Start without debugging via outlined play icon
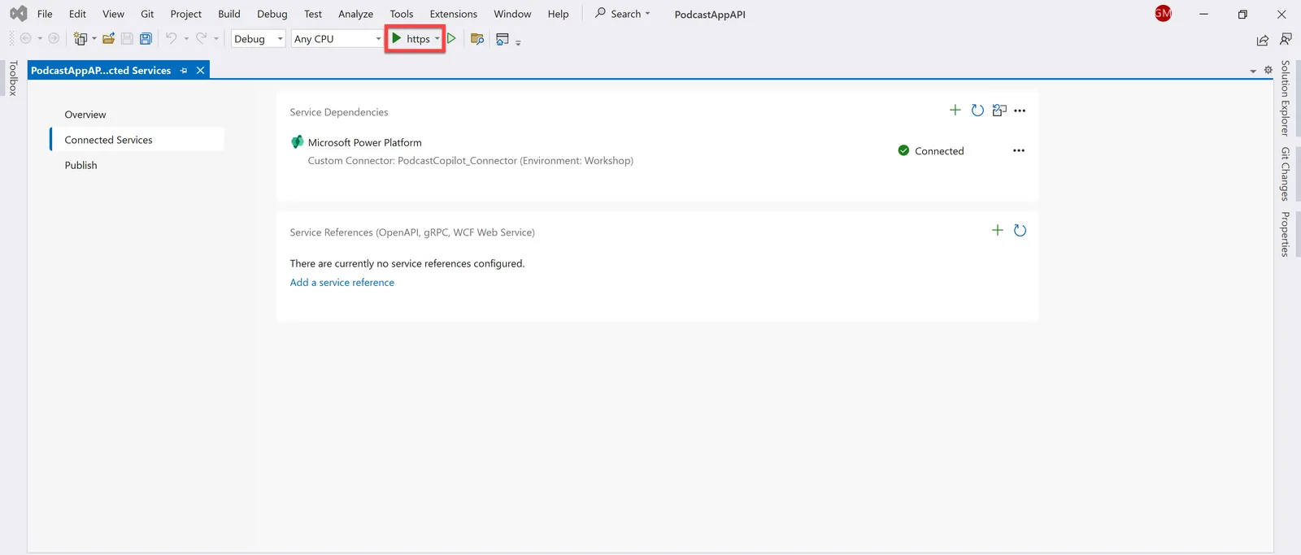 (451, 38)
